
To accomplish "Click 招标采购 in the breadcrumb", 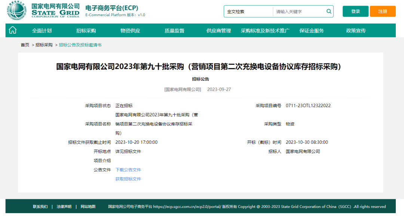I will point(44,45).
